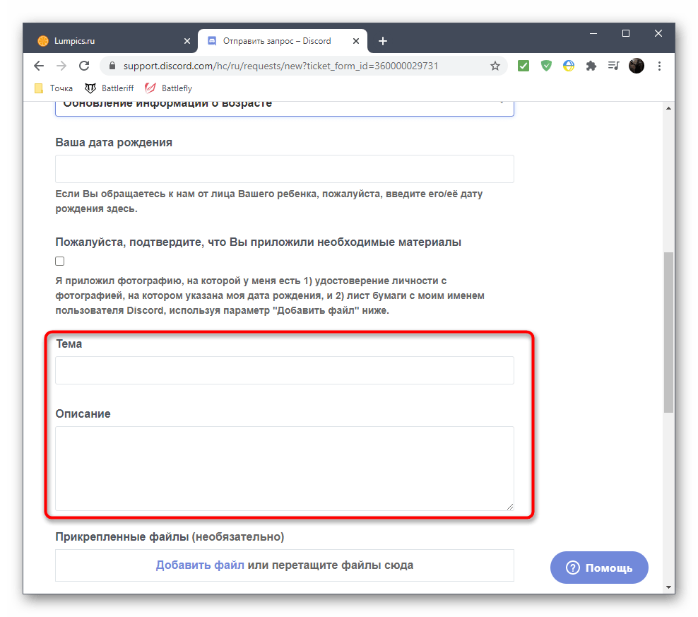The width and height of the screenshot is (698, 617).
Task: Click the address bar URL
Action: coord(280,66)
